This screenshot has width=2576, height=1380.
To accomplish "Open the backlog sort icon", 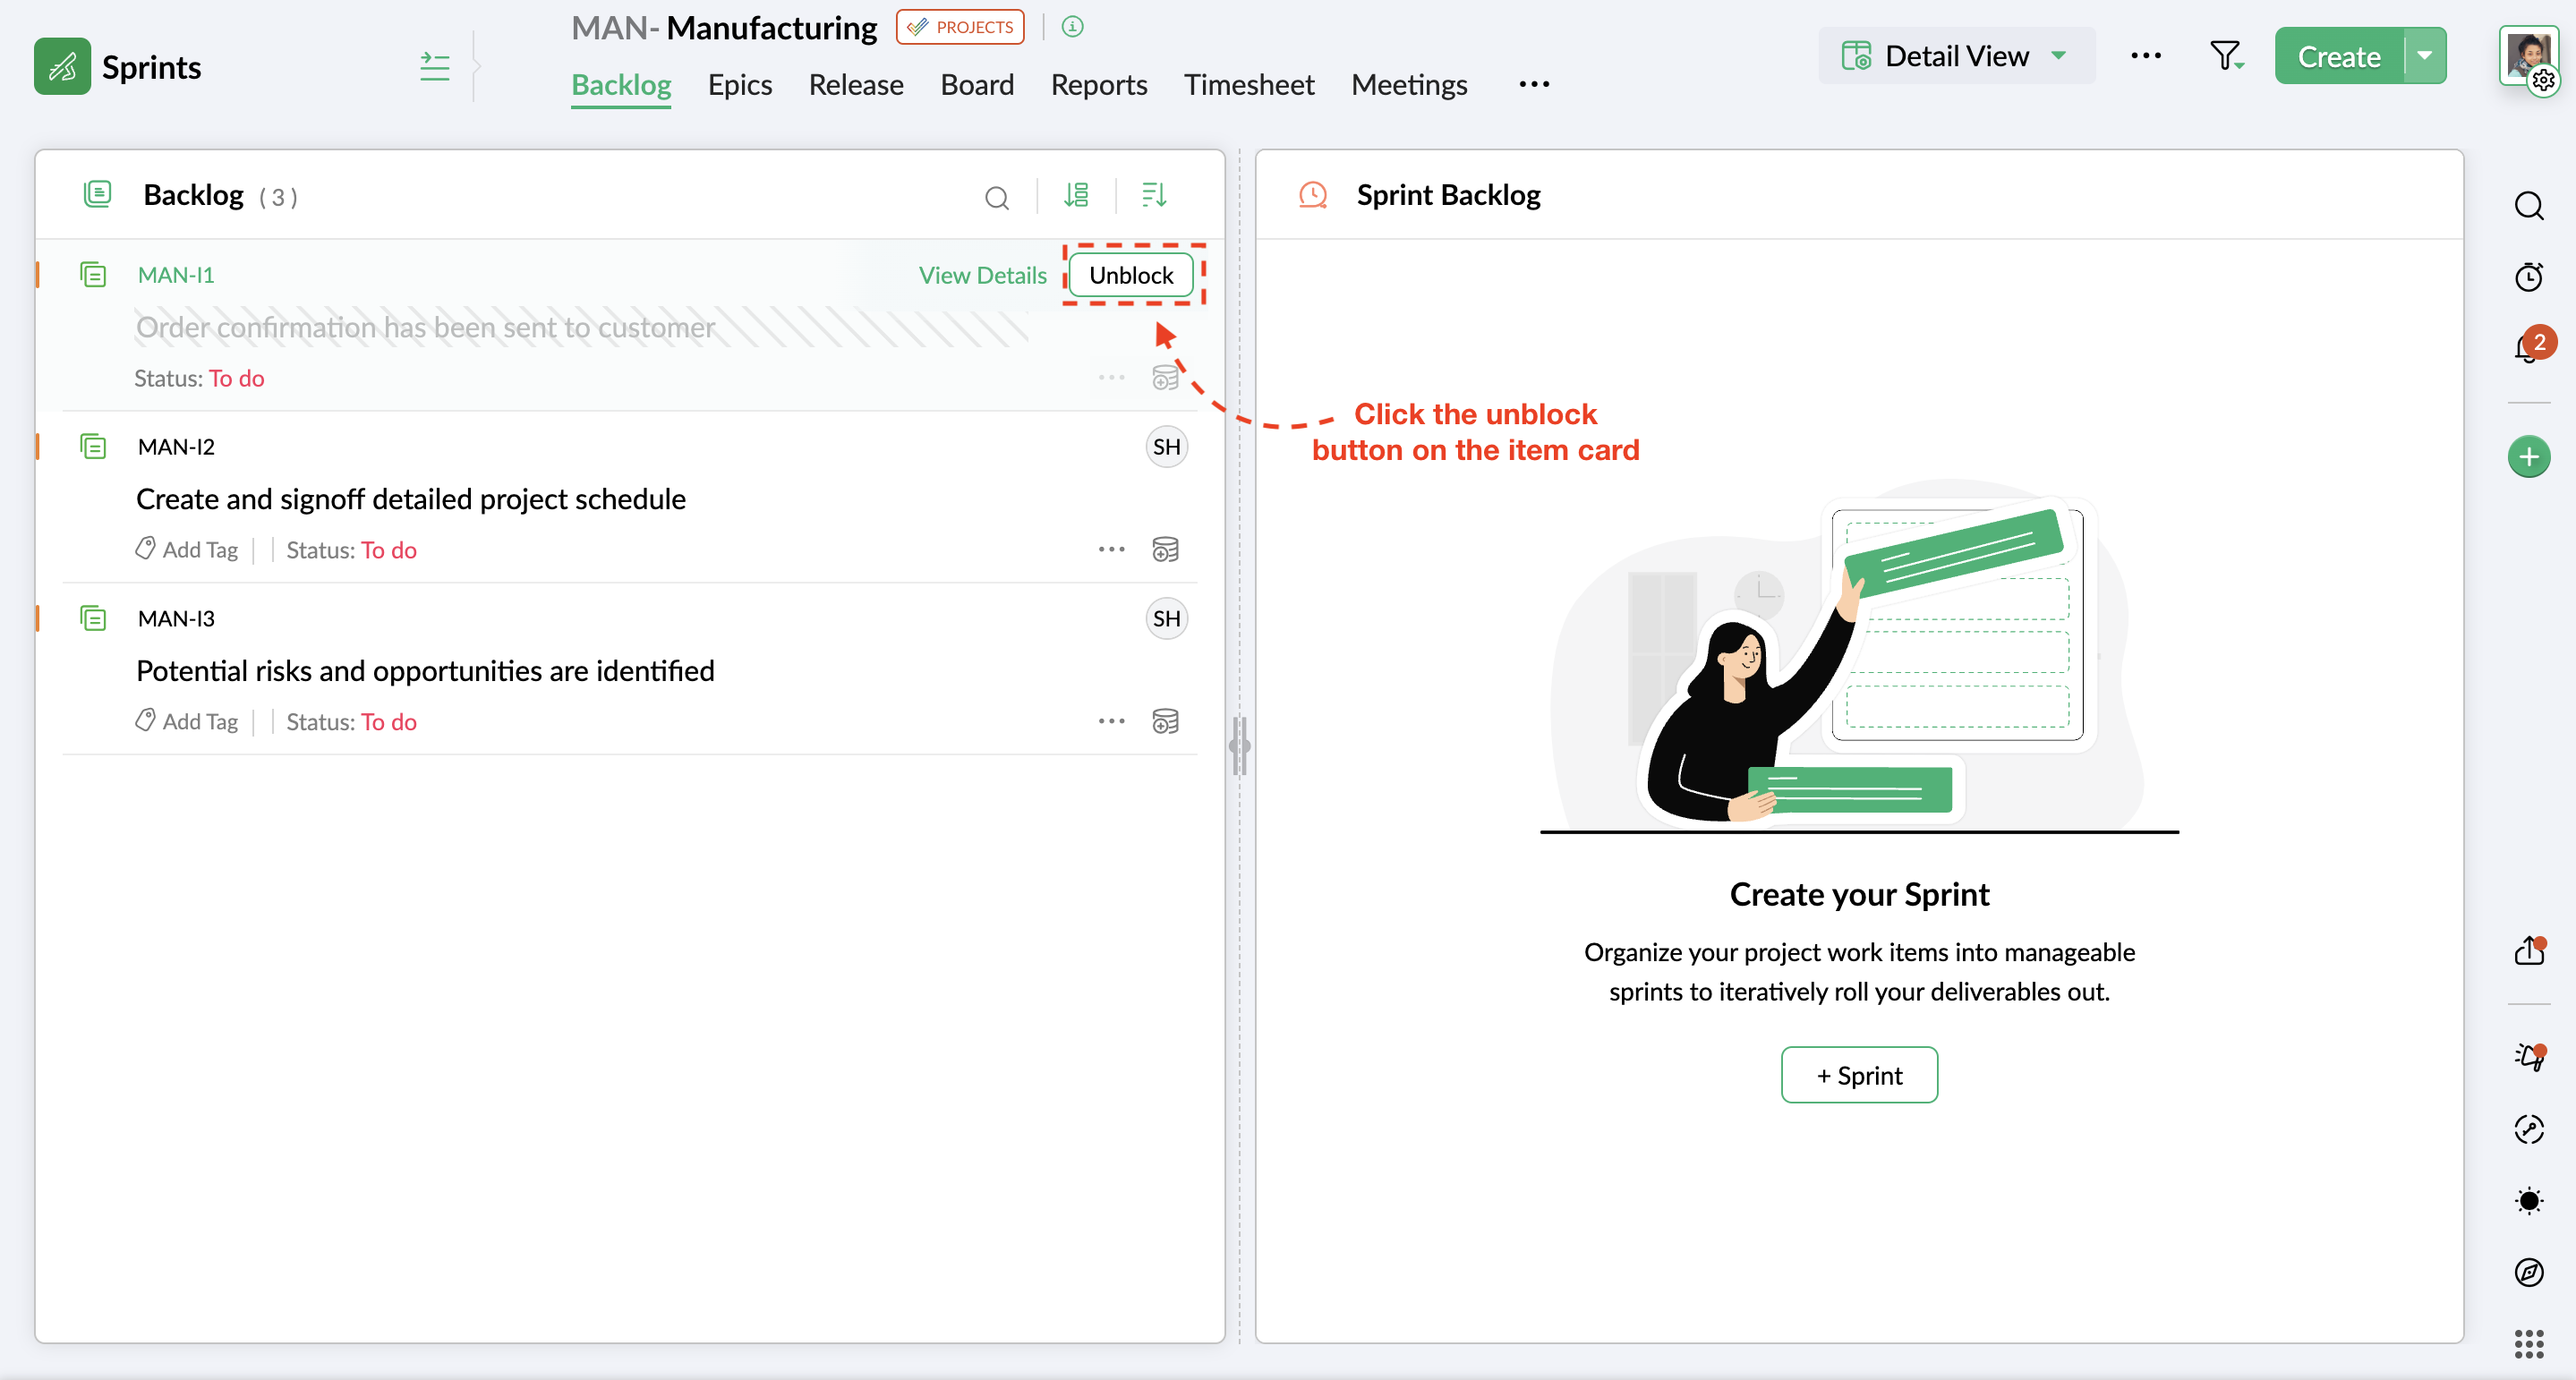I will 1153,195.
